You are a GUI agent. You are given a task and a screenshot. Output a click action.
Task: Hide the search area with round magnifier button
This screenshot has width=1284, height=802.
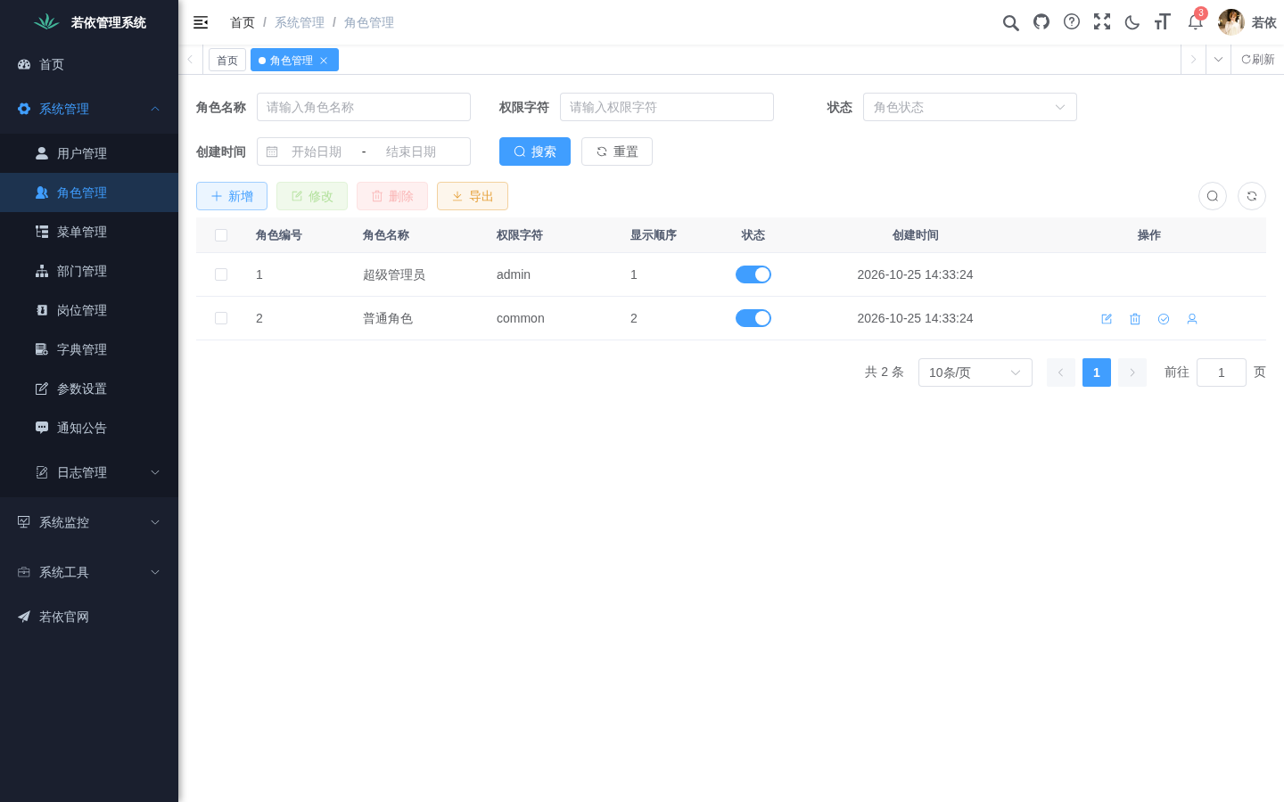click(1213, 196)
